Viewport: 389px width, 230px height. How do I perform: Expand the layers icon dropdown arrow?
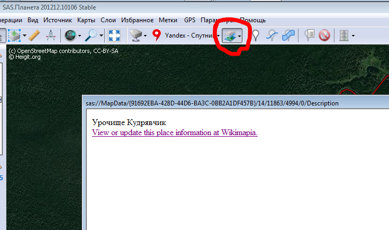[x=240, y=36]
